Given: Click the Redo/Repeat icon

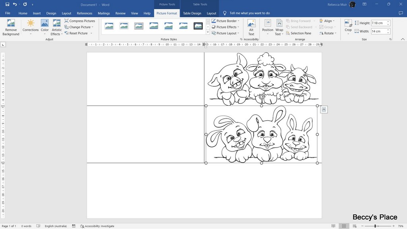Looking at the screenshot, I should (x=25, y=4).
